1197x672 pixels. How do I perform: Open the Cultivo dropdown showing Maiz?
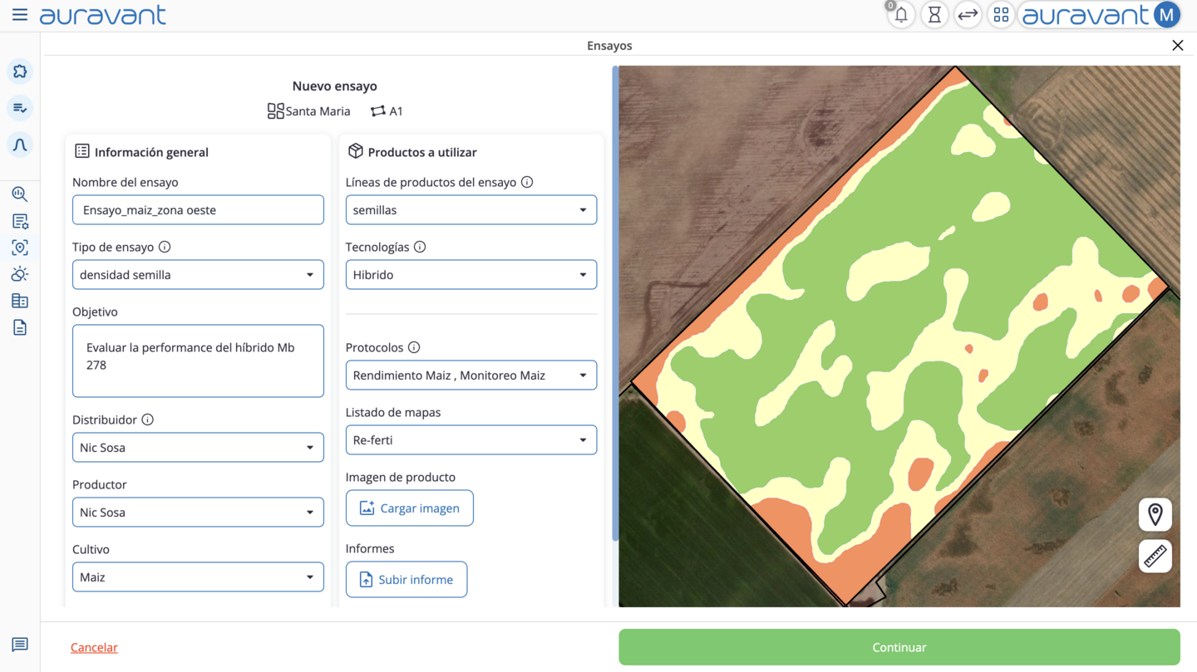[198, 577]
